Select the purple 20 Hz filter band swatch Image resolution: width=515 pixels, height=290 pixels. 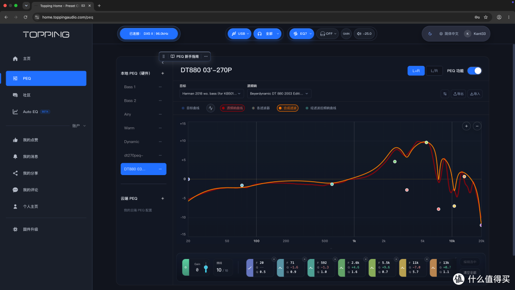click(249, 267)
